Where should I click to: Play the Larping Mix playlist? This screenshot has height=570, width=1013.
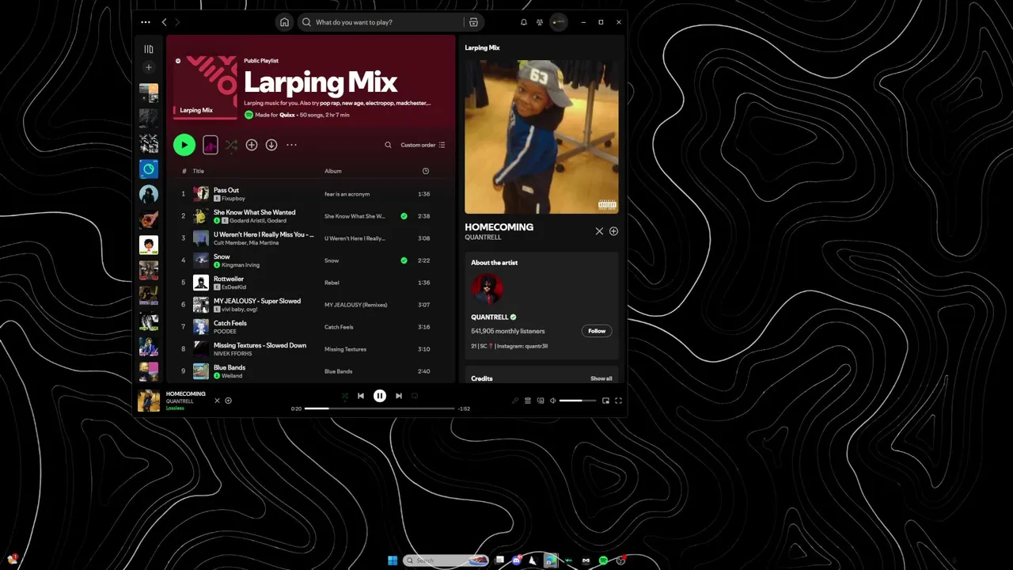[184, 145]
